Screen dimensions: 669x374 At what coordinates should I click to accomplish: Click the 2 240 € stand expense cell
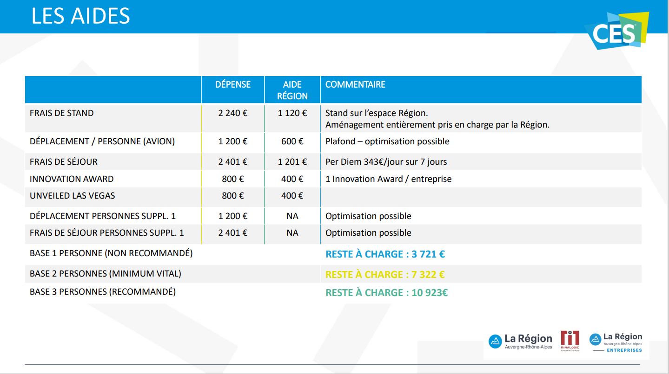tap(232, 113)
